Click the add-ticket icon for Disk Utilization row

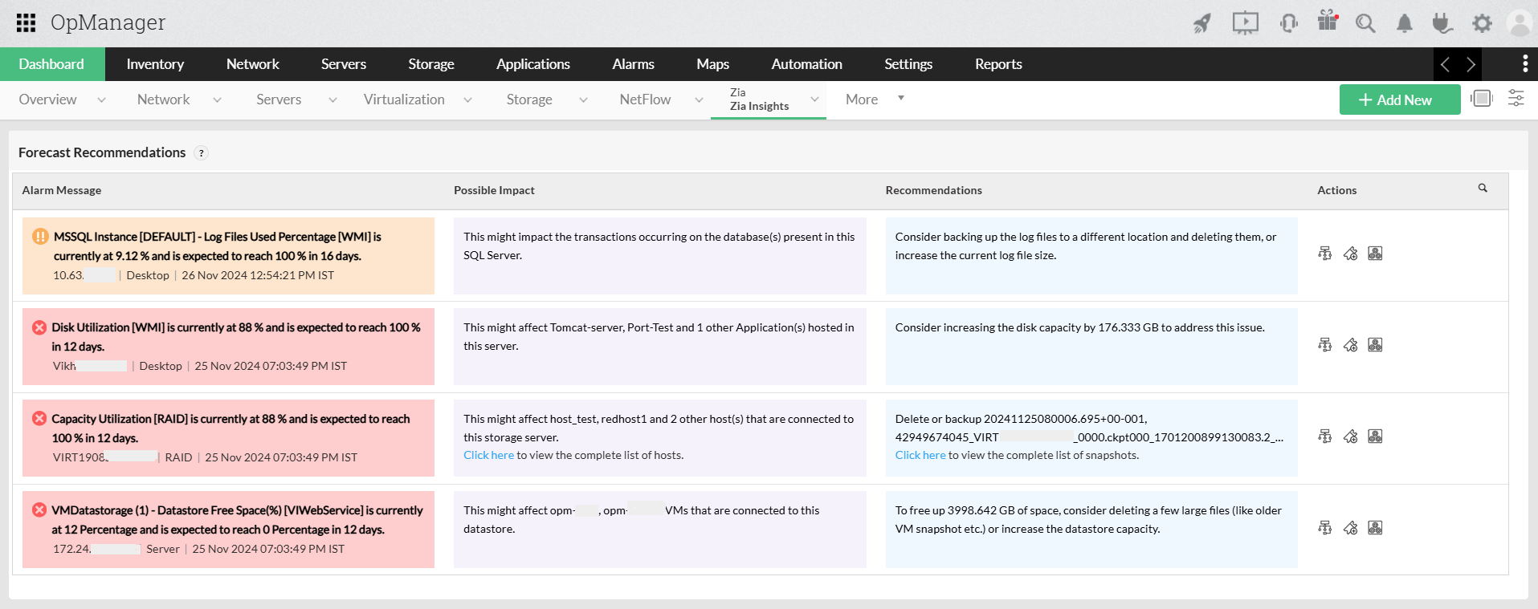pyautogui.click(x=1350, y=345)
